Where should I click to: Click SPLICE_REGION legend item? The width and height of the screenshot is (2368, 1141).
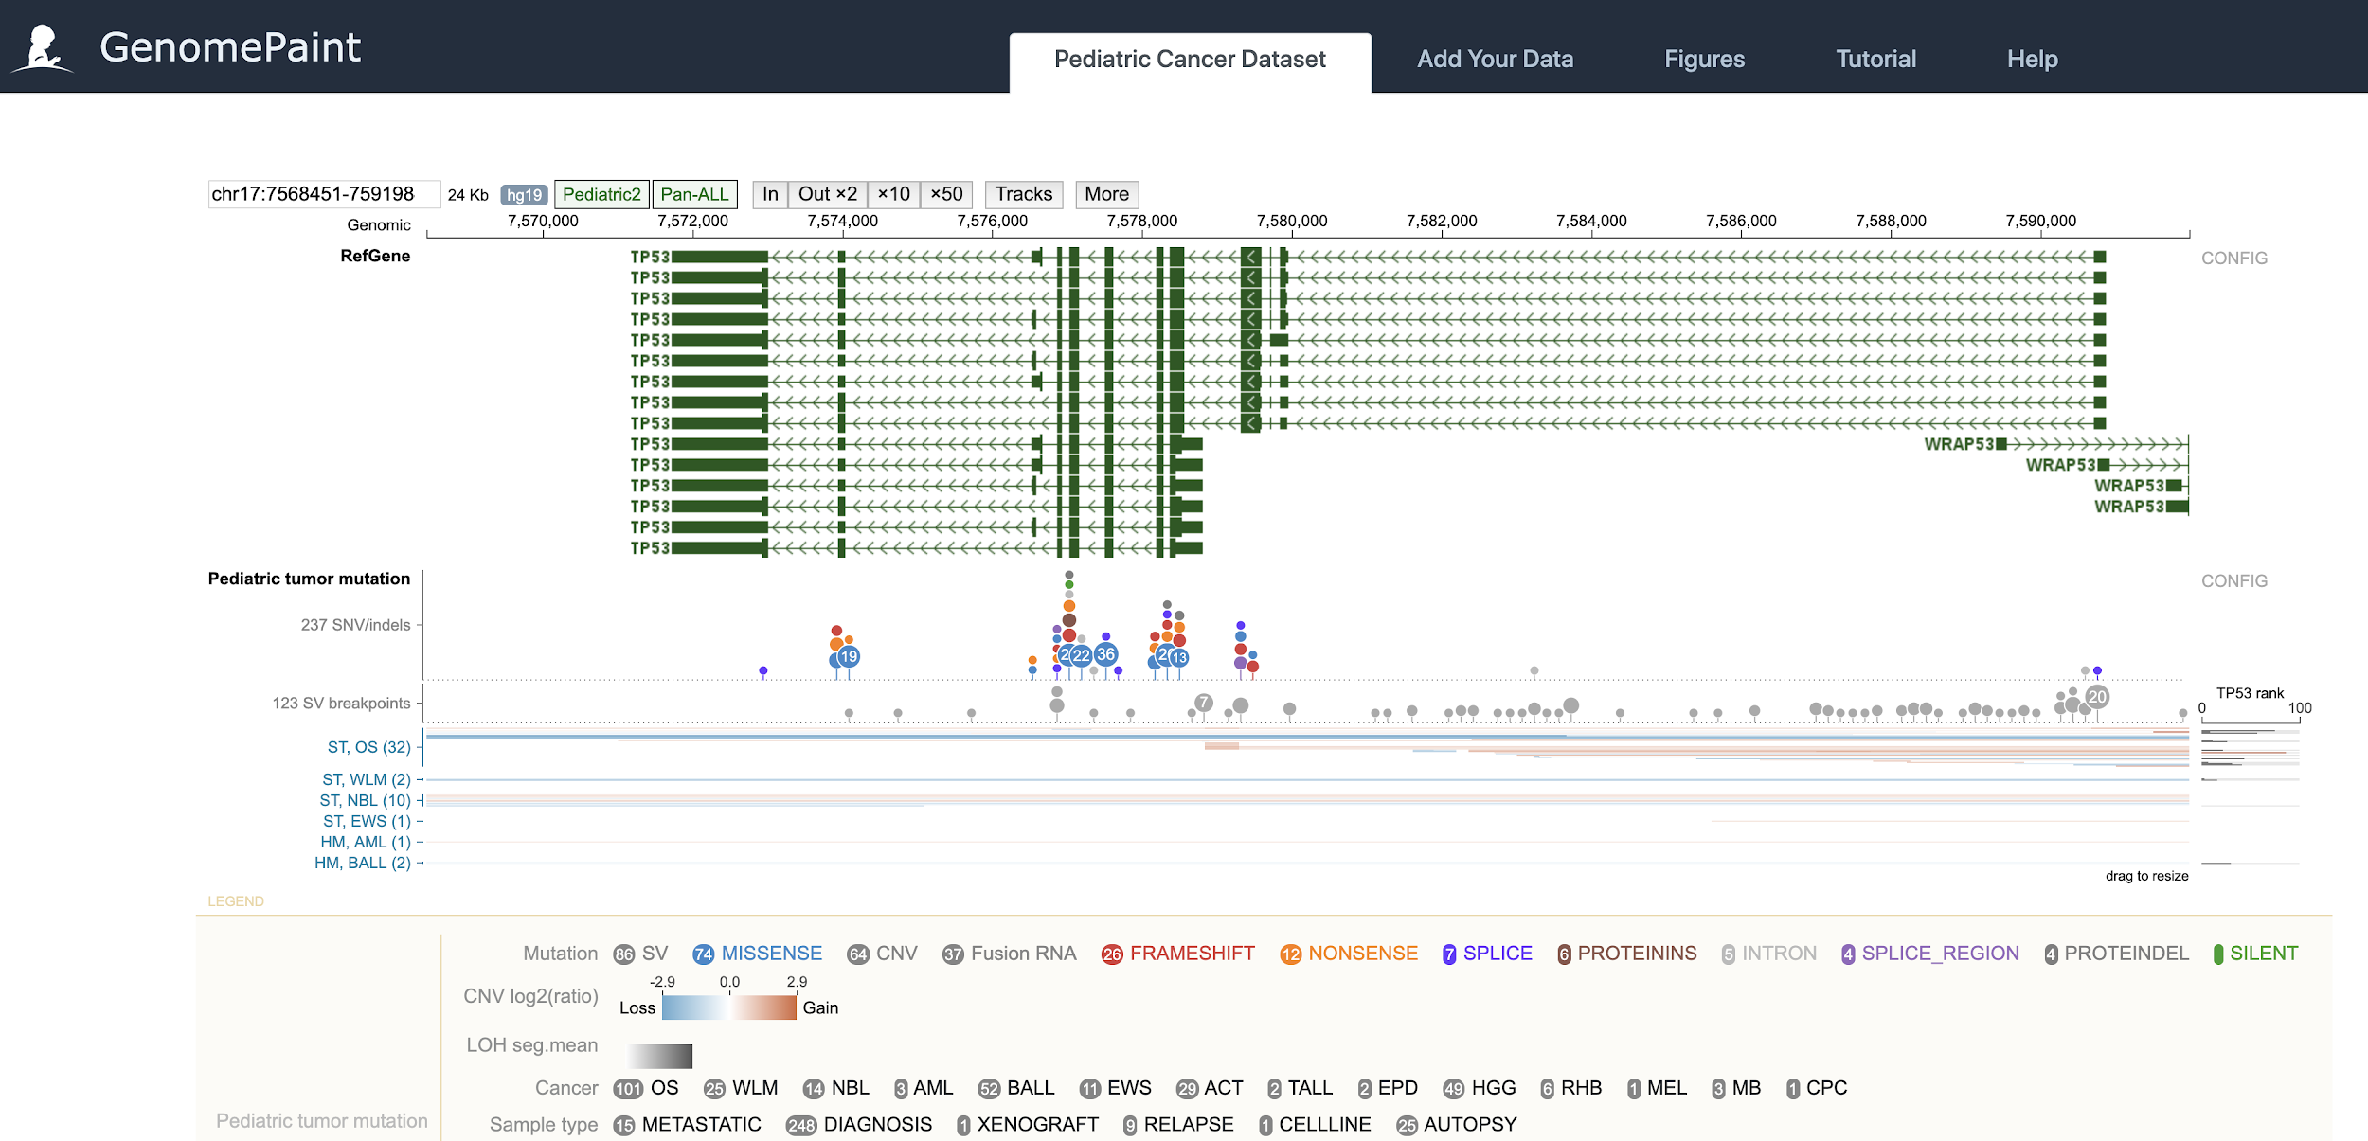coord(1929,954)
